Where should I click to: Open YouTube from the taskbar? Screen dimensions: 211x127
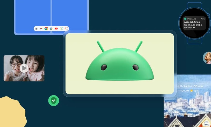click(56, 29)
